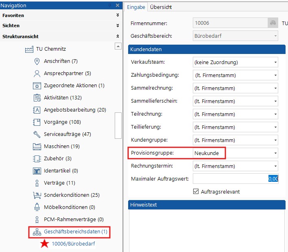Image resolution: width=288 pixels, height=252 pixels.
Task: Click the Geschäftsbereichsdaten hierarchy icon
Action: 37,232
